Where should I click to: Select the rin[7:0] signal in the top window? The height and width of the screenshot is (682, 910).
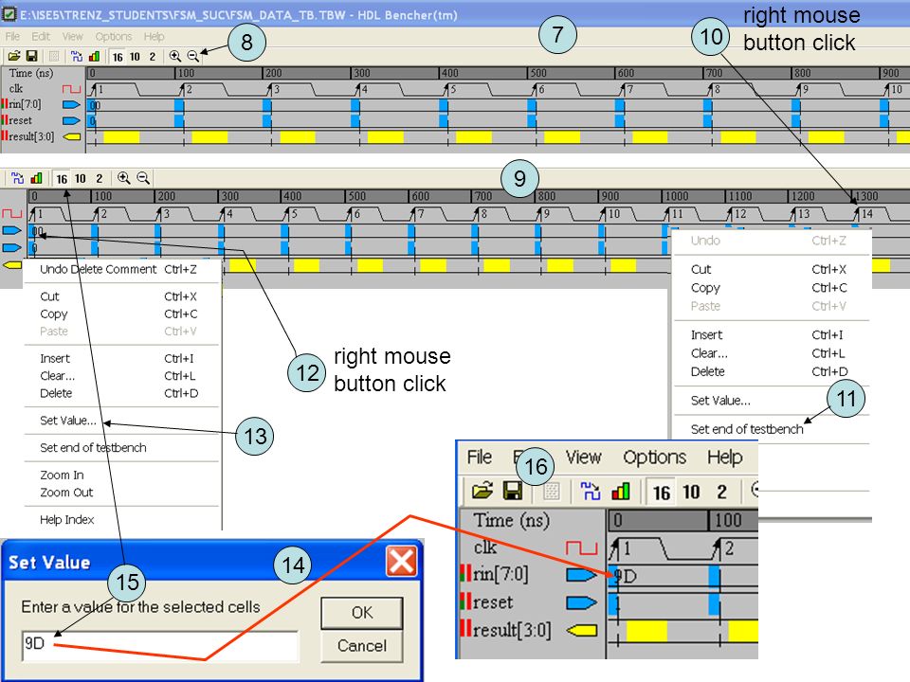[x=25, y=104]
